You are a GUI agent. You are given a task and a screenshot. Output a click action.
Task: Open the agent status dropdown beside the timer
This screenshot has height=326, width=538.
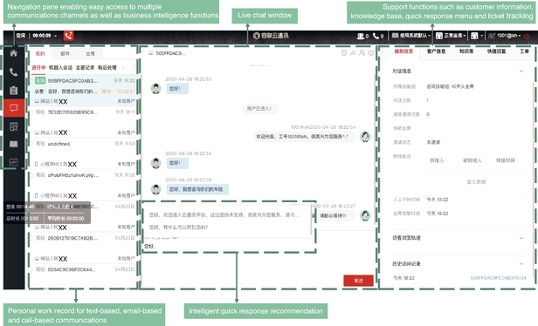tap(55, 36)
